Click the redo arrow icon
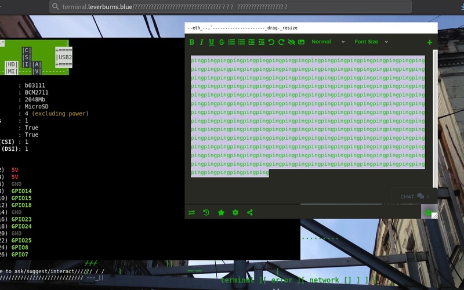464x290 pixels. tap(281, 42)
